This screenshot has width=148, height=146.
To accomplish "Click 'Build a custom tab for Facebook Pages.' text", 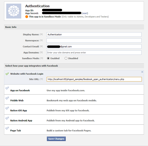I will tap(69, 130).
